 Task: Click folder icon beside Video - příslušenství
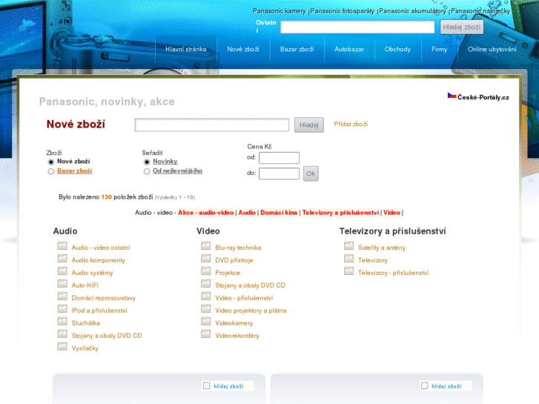[x=205, y=296]
